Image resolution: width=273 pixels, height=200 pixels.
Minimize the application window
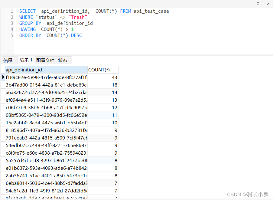click(247, 3)
